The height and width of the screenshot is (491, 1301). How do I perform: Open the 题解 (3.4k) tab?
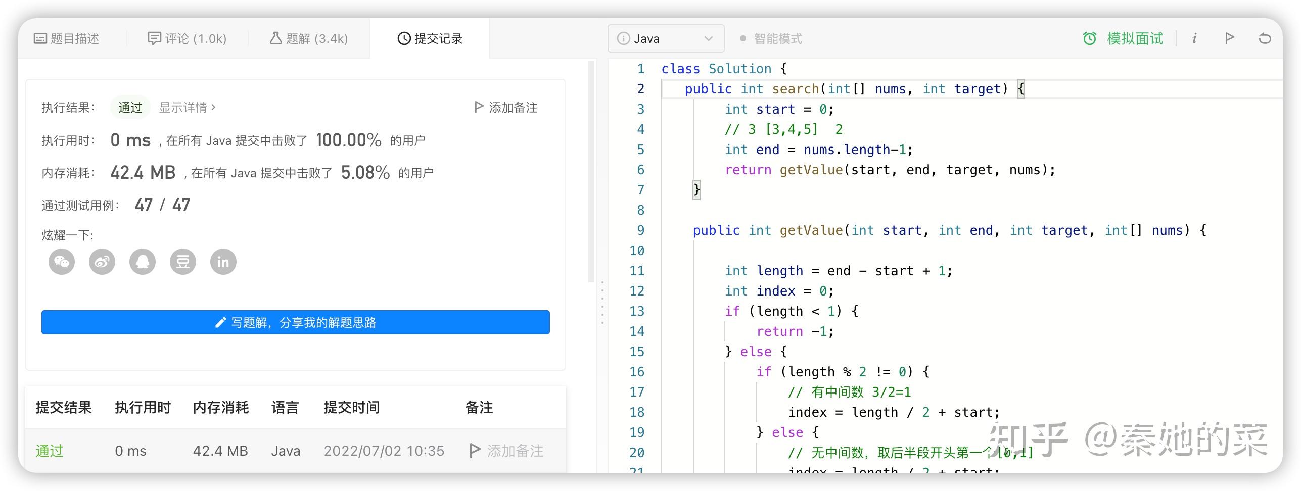click(x=309, y=39)
